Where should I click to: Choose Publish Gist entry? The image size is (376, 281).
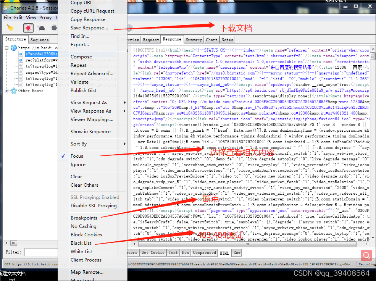coord(84,90)
